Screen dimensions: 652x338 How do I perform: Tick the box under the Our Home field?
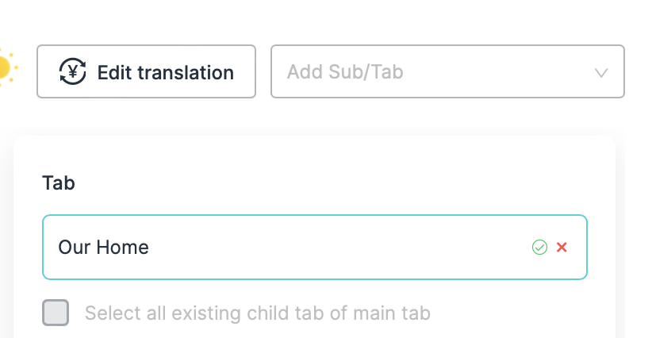coord(56,313)
